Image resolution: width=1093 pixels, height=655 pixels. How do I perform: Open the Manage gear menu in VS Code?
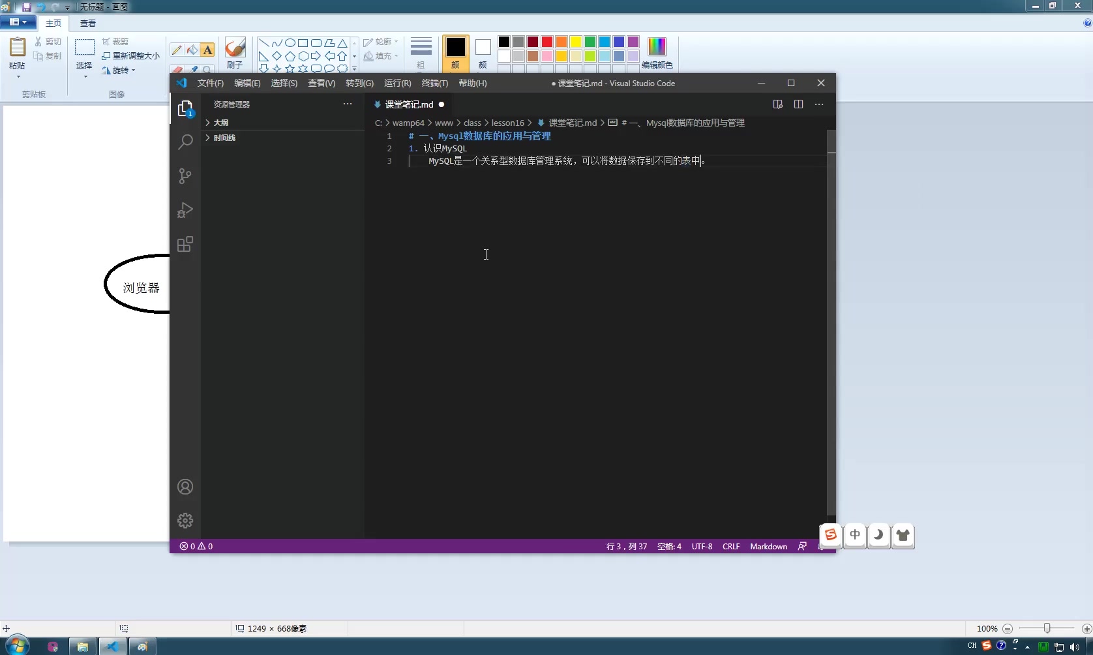185,521
